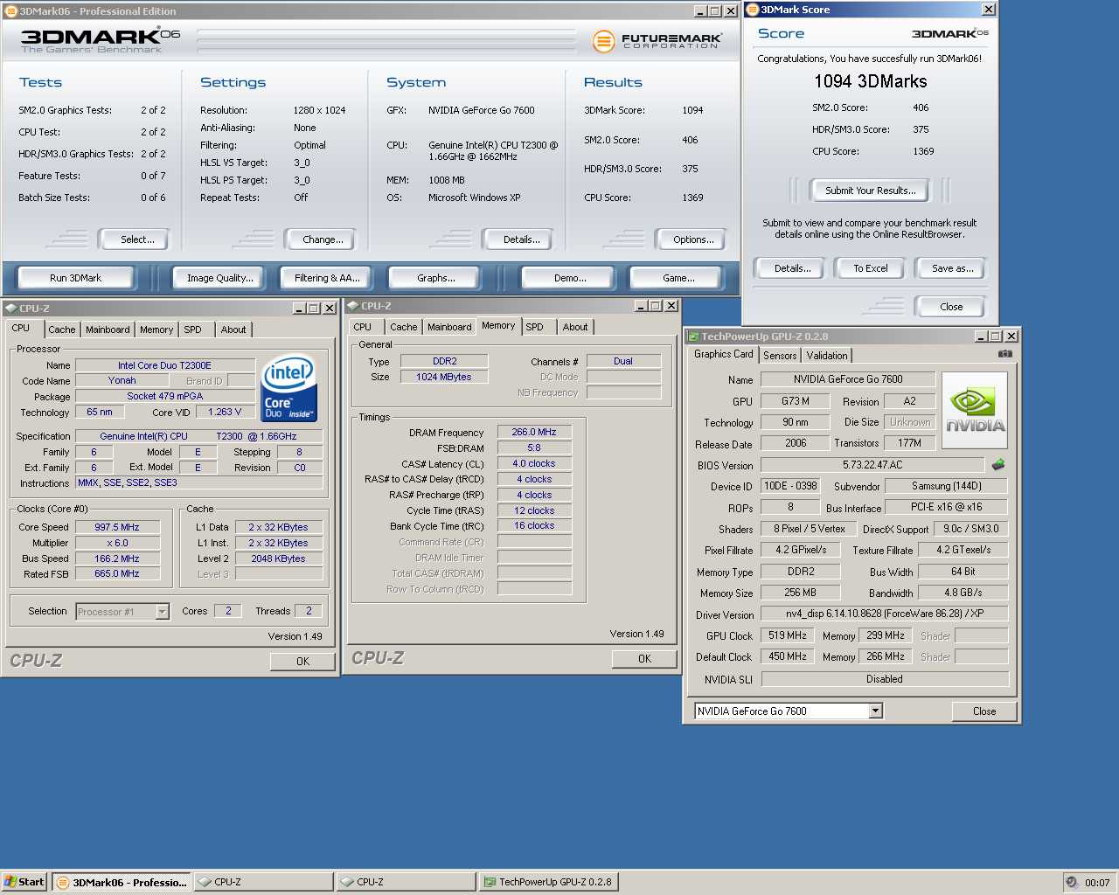Viewport: 1119px width, 895px height.
Task: Click Close button in 3DMark Score window
Action: pos(951,307)
